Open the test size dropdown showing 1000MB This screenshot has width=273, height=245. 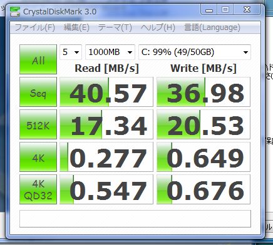110,52
